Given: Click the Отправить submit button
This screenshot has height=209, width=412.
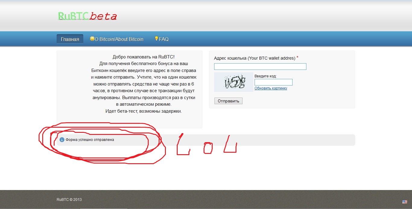Looking at the screenshot, I should [x=228, y=101].
